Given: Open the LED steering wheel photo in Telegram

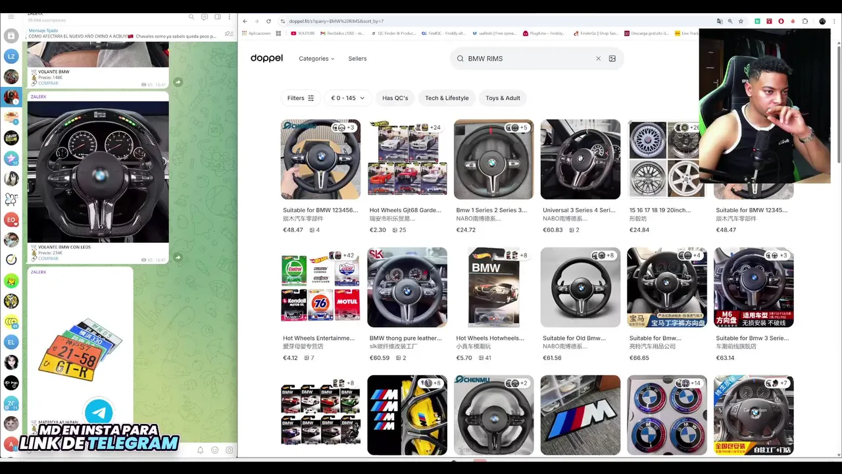Looking at the screenshot, I should coord(98,172).
